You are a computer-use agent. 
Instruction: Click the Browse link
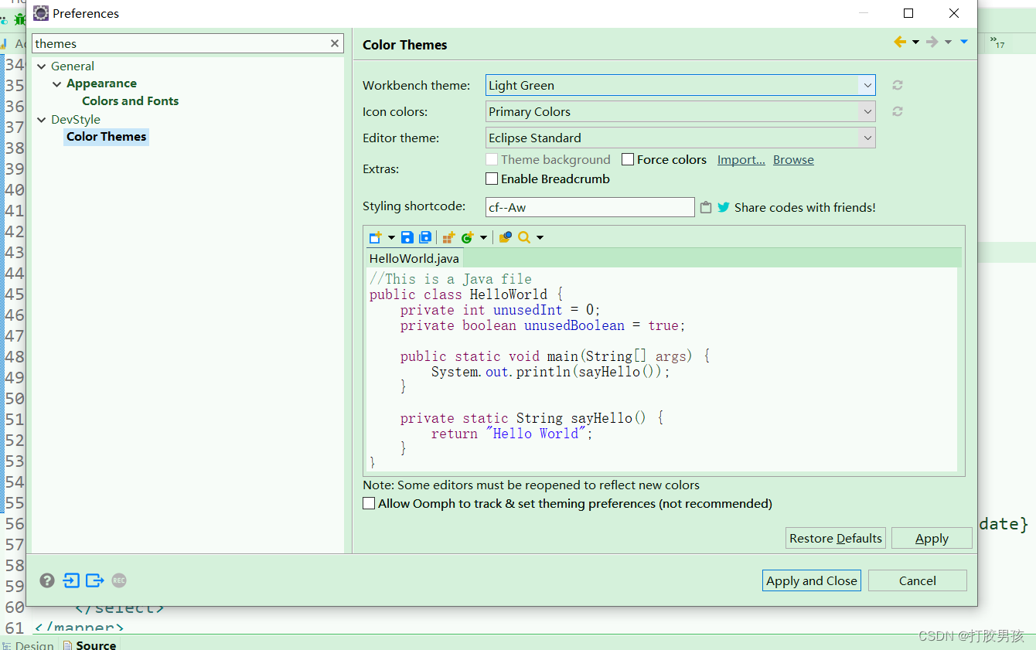tap(793, 160)
